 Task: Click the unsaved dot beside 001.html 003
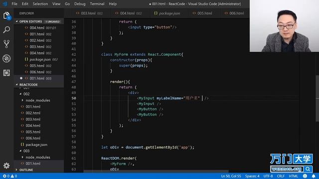click(x=21, y=78)
